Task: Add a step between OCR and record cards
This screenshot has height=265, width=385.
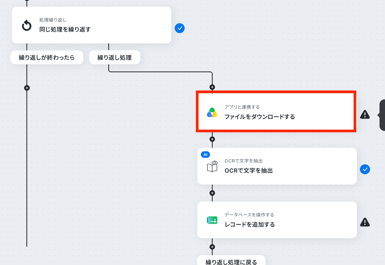Action: click(212, 193)
